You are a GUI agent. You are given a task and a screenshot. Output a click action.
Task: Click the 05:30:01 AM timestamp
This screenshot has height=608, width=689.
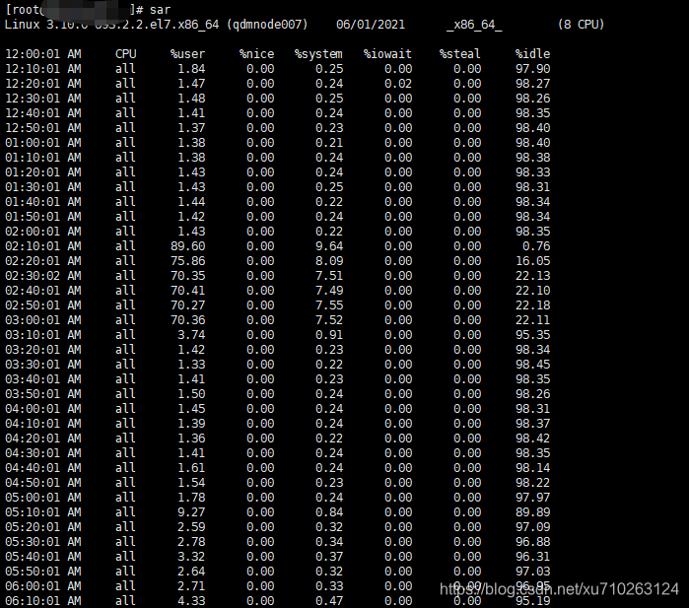click(43, 542)
